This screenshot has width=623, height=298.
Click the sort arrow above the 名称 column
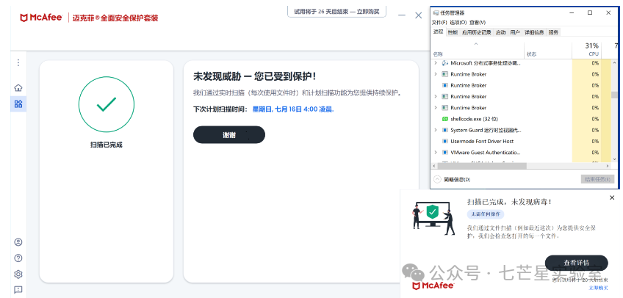click(476, 44)
